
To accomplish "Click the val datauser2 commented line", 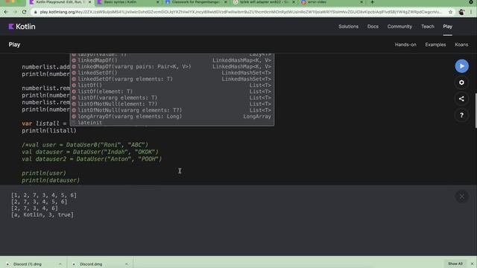I will click(x=92, y=159).
